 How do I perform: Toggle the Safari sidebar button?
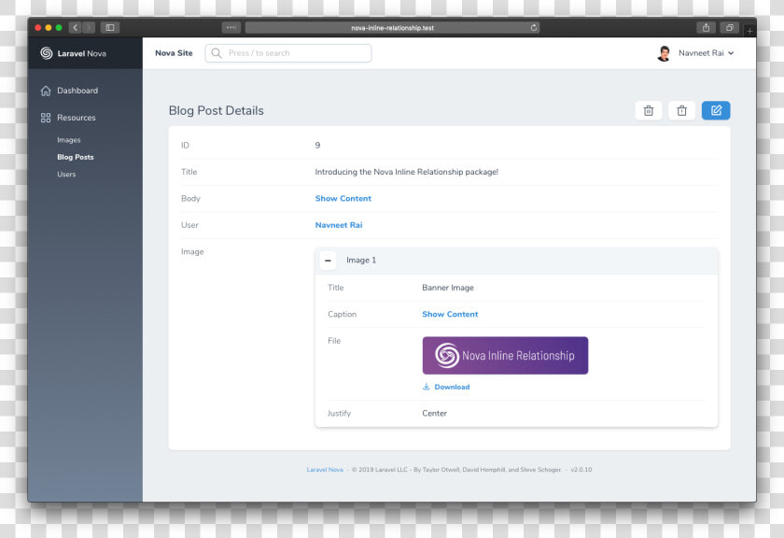click(110, 27)
